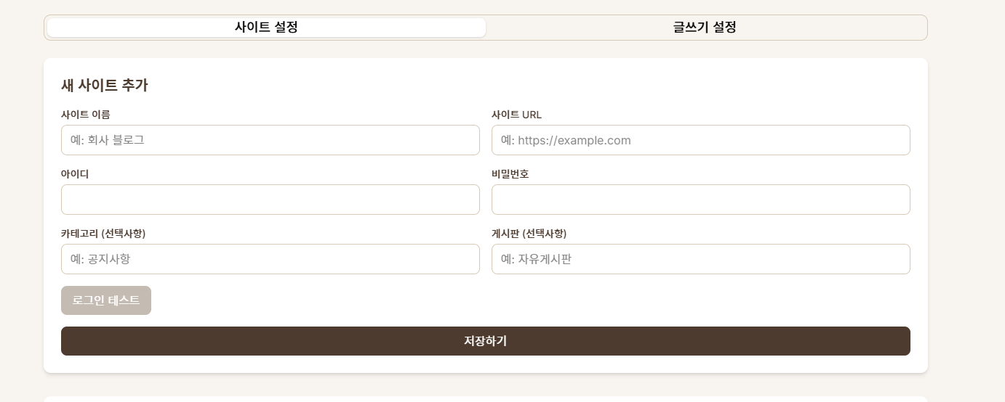The image size is (1005, 402).
Task: Click the 게시판 (선택사항) input box
Action: click(701, 259)
